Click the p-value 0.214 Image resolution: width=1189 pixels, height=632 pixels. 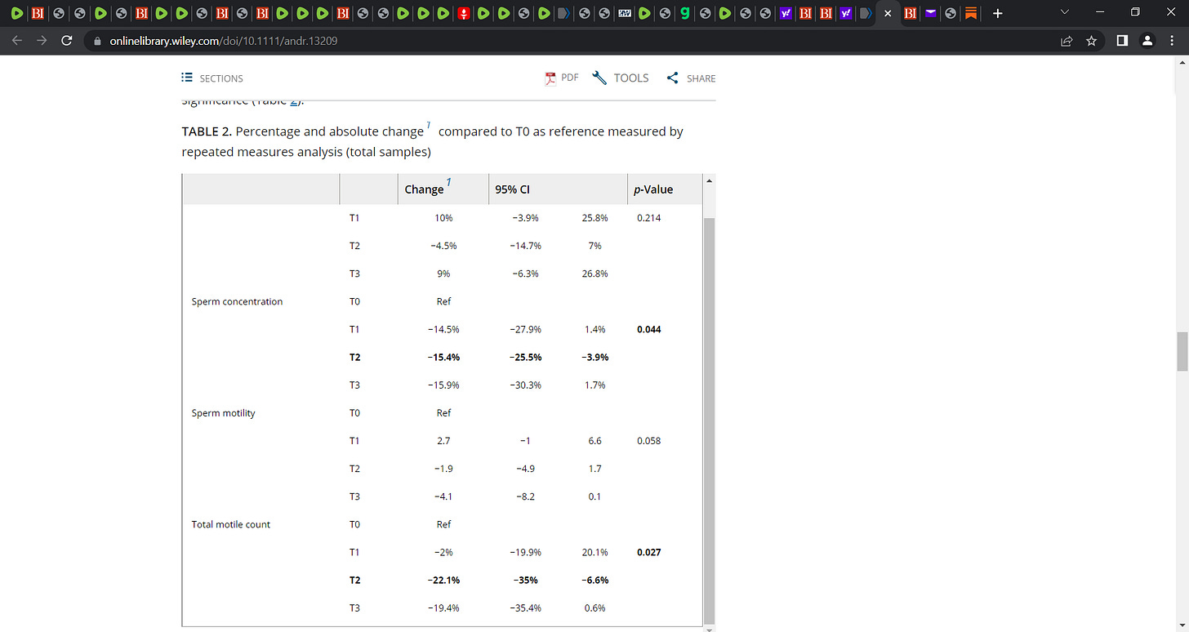point(649,218)
